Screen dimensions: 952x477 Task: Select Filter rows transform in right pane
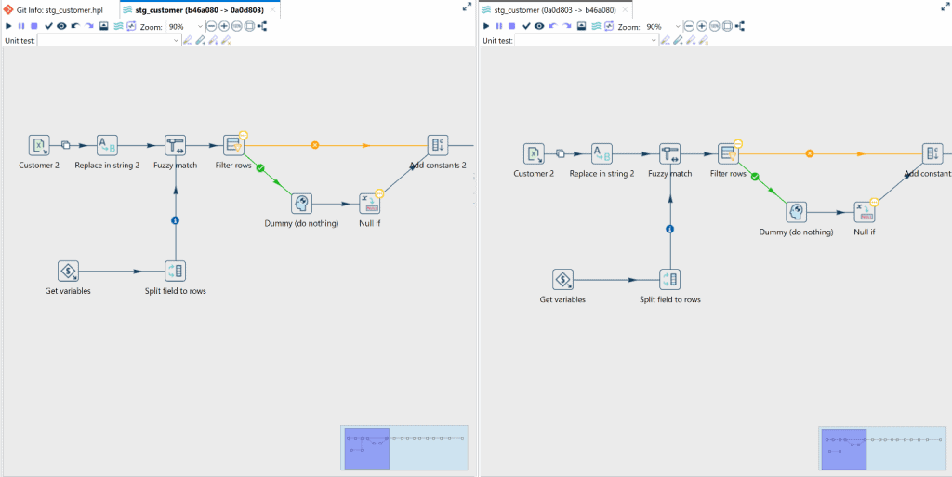728,154
